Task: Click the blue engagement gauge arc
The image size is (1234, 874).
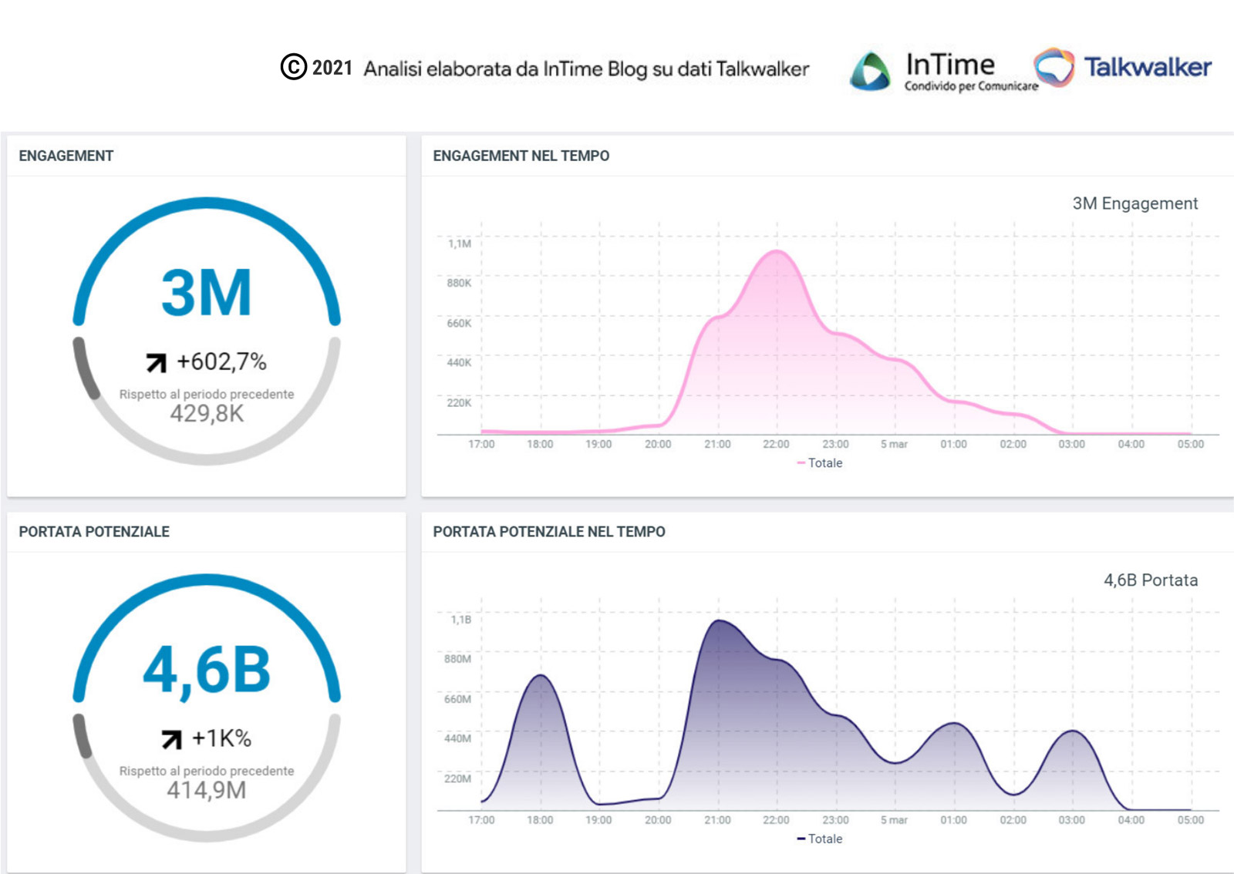Action: pyautogui.click(x=207, y=203)
